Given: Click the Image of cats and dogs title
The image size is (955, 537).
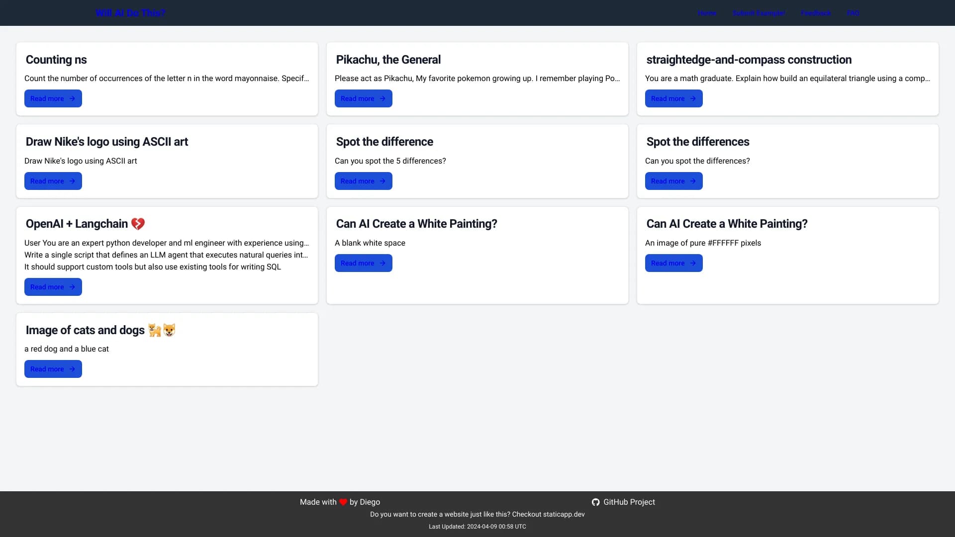Looking at the screenshot, I should tap(85, 330).
